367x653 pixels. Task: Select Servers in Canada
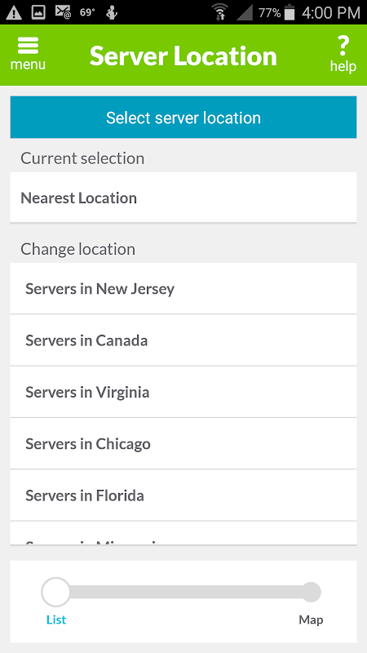point(183,340)
